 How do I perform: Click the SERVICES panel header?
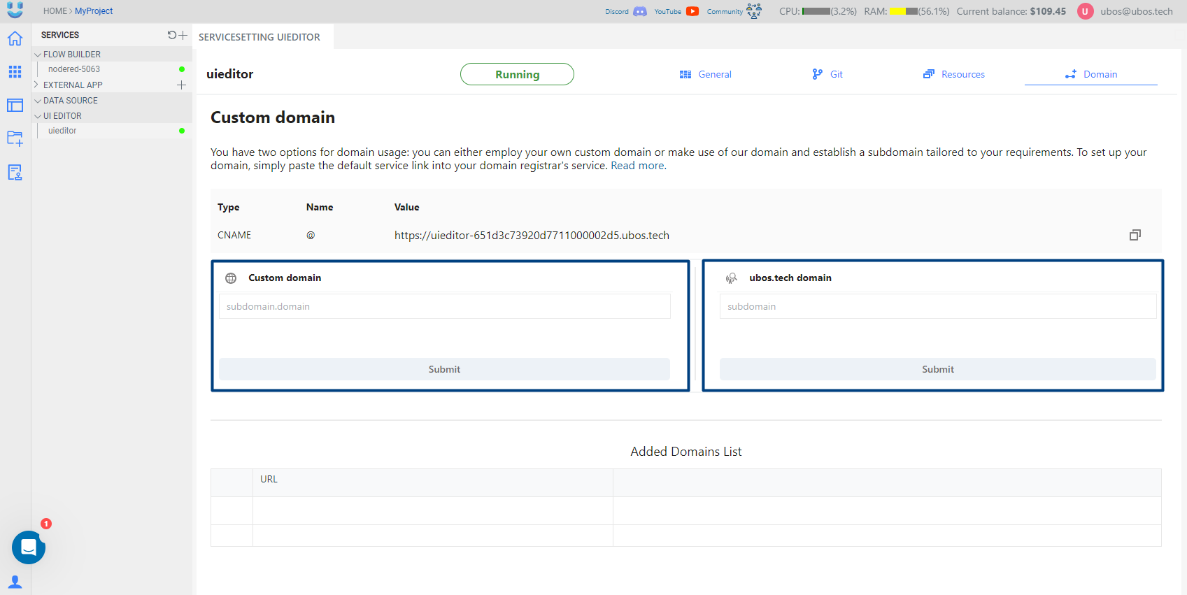[x=60, y=35]
